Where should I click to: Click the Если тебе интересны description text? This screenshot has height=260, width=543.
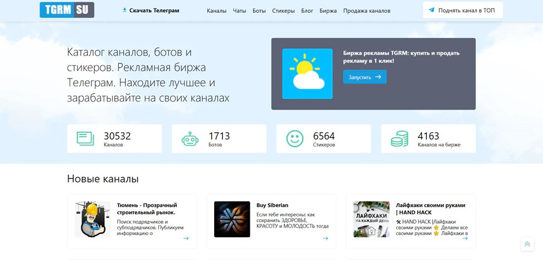293,220
